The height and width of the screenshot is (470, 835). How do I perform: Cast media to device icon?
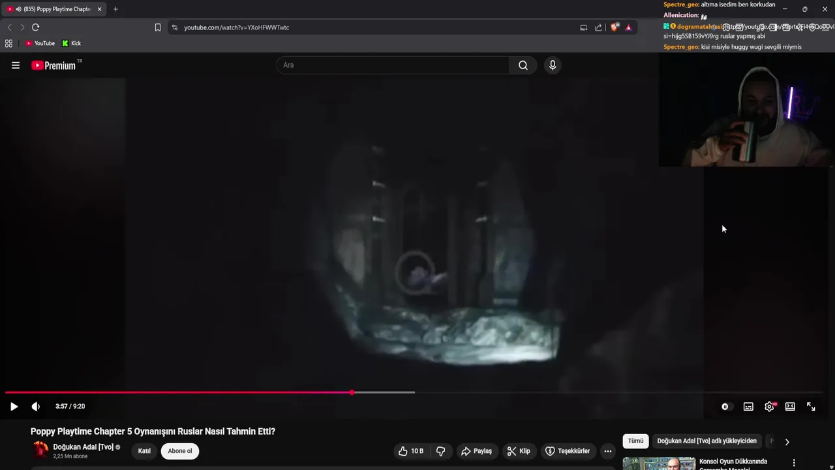click(583, 27)
